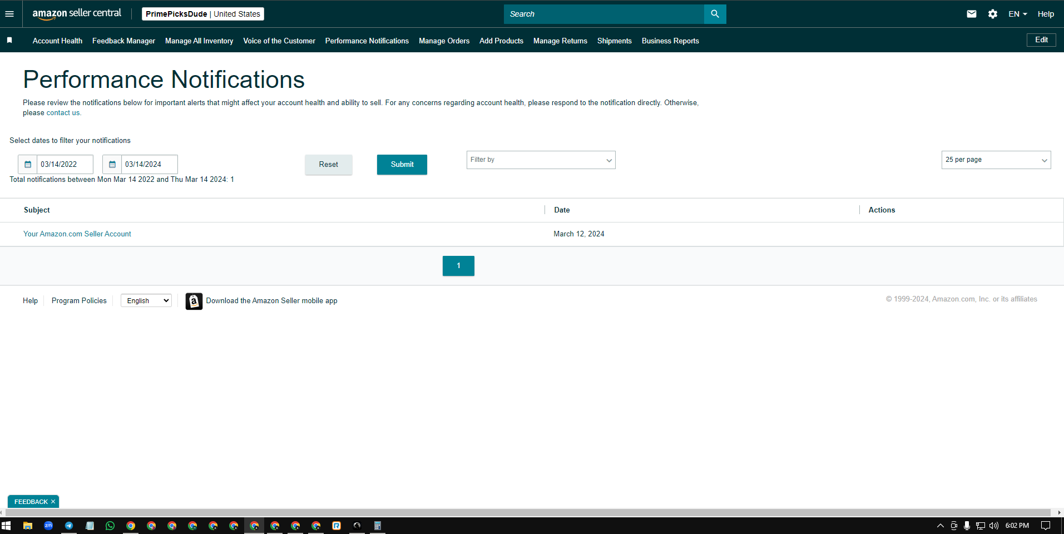Image resolution: width=1064 pixels, height=534 pixels.
Task: Click the Date column header
Action: click(x=562, y=210)
